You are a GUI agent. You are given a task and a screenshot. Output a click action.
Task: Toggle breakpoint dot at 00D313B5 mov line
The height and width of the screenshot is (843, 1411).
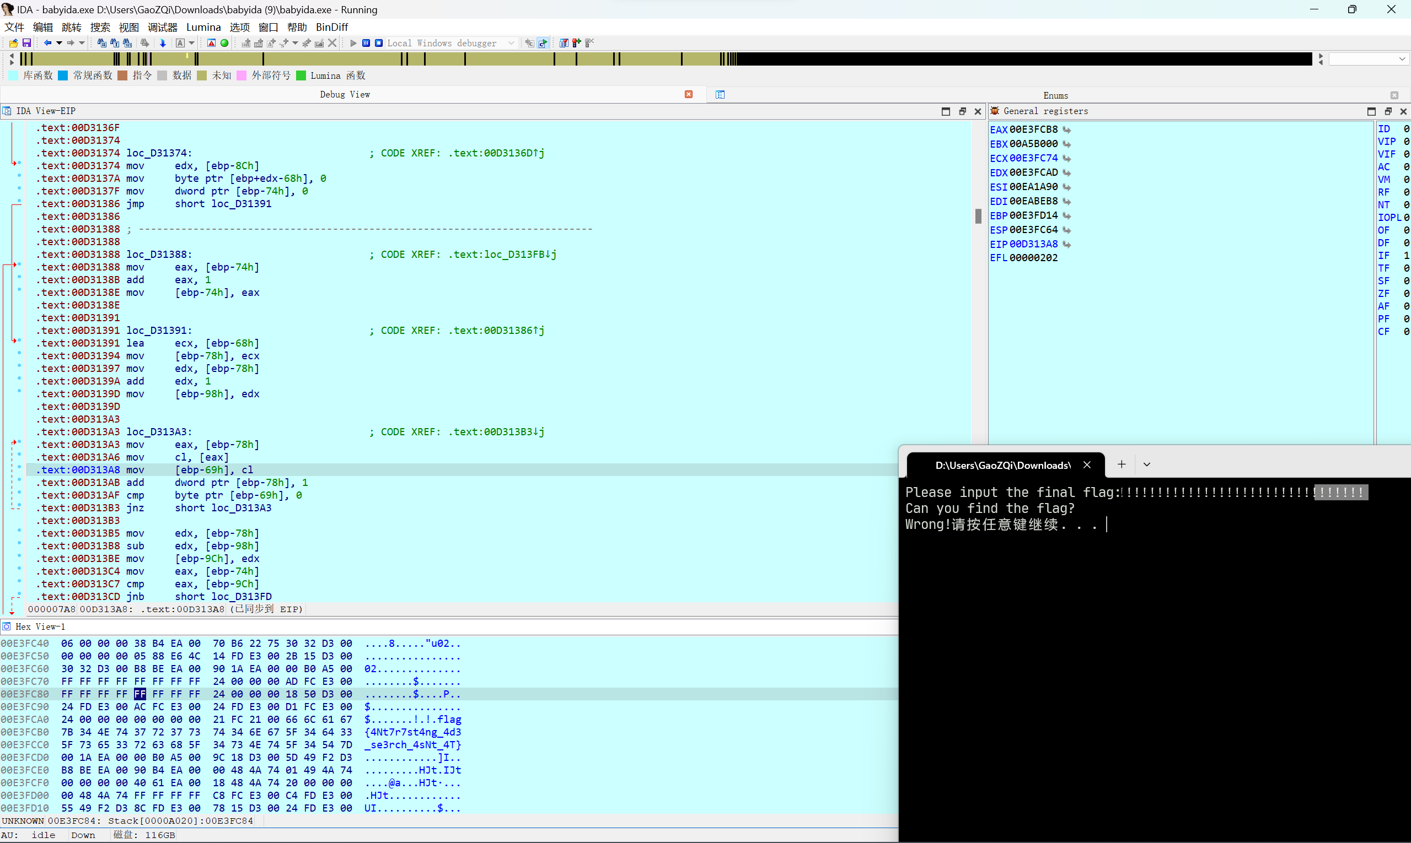coord(19,531)
